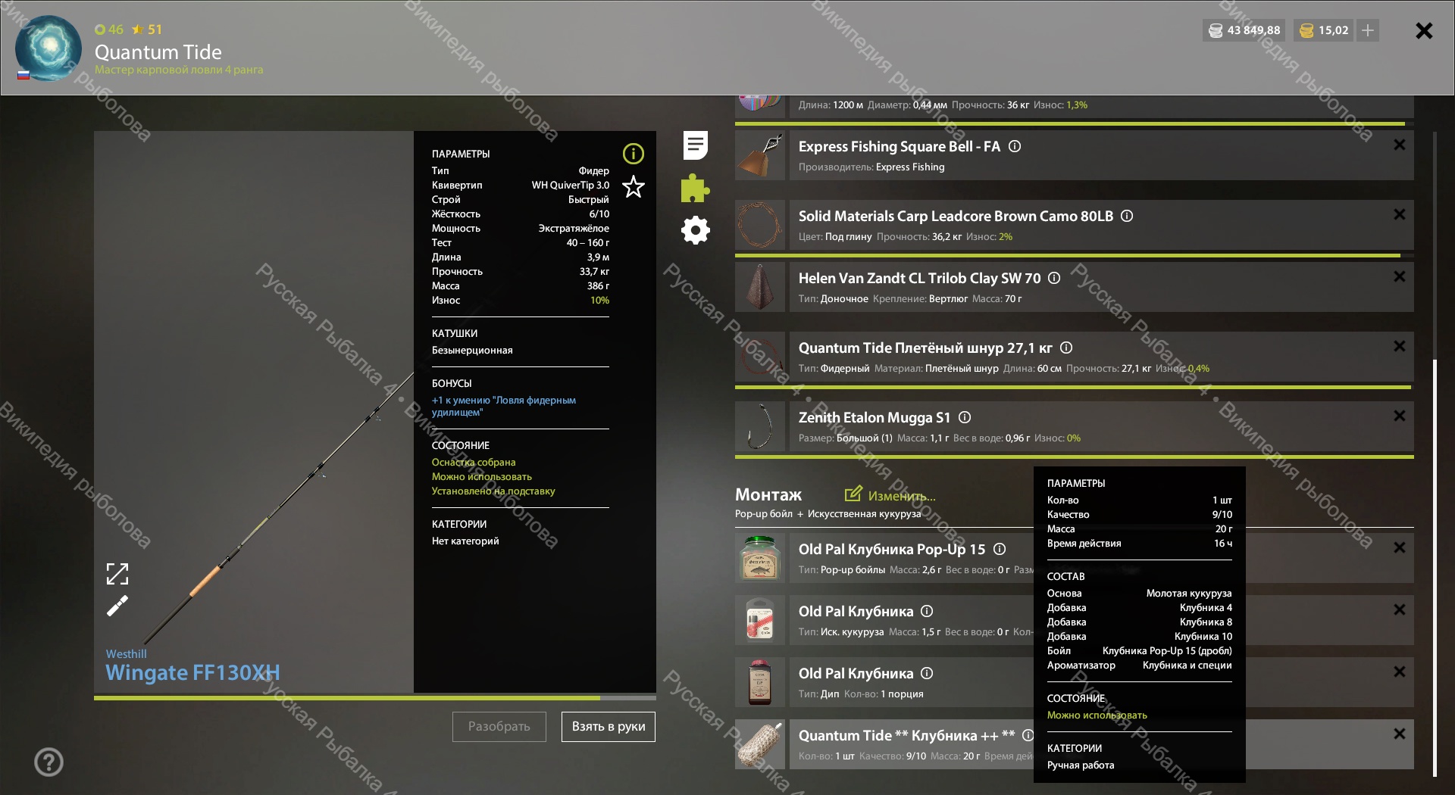This screenshot has height=795, width=1455.
Task: Open rod info circle icon in parameters
Action: (x=634, y=154)
